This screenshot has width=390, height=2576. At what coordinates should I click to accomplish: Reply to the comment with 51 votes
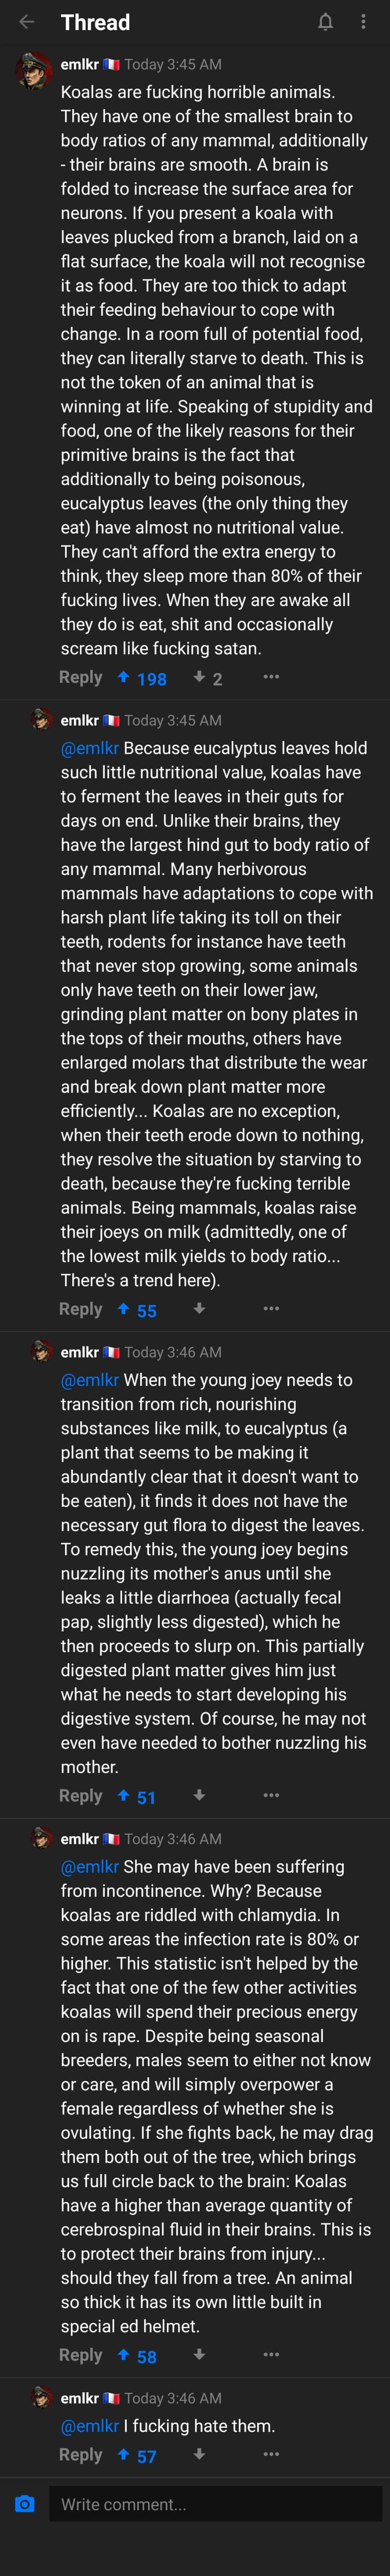click(80, 1796)
